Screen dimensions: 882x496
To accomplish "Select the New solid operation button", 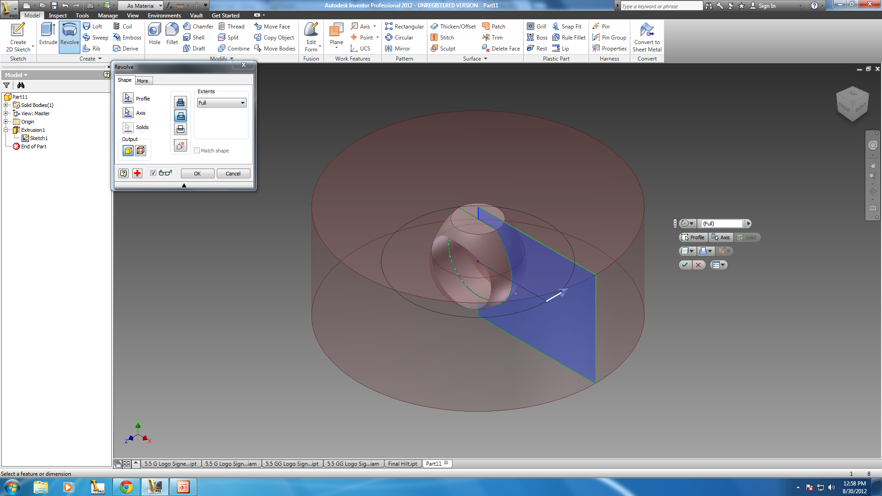I will pos(181,146).
